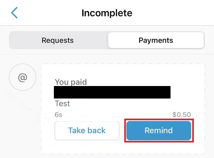Go back using the blue chevron arrow
This screenshot has width=214, height=158.
14,13
